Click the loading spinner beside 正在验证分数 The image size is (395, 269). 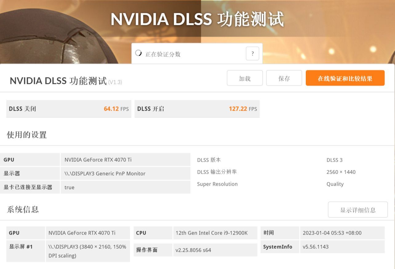pyautogui.click(x=138, y=53)
